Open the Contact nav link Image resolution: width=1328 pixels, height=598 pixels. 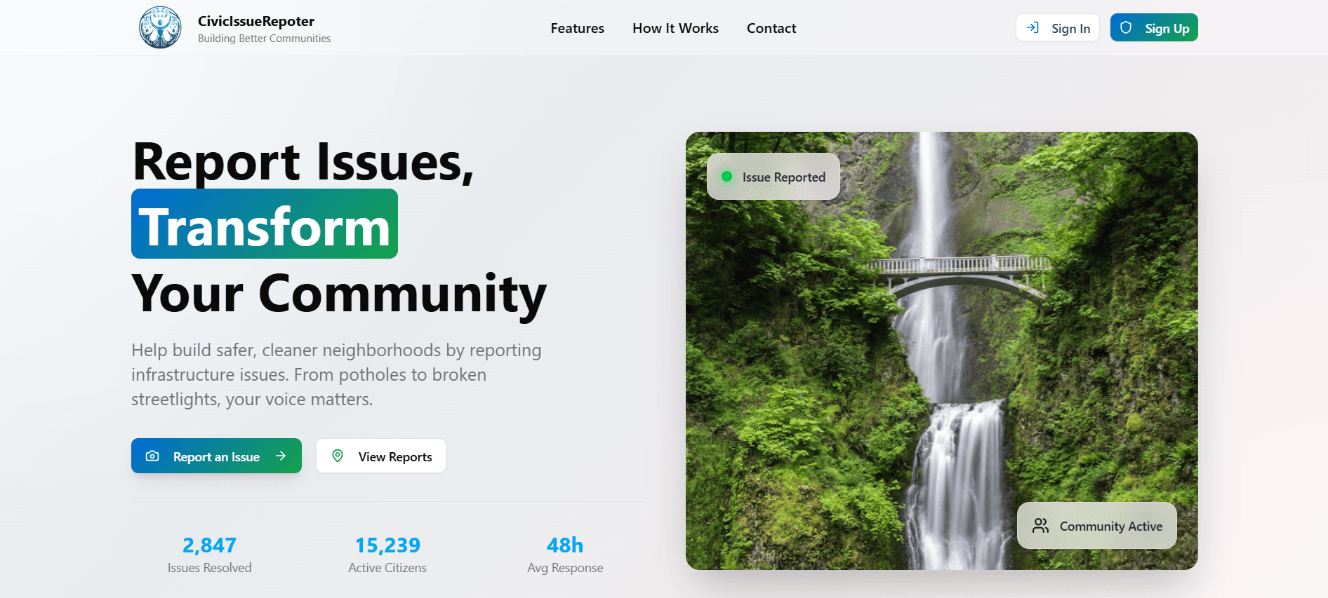point(771,28)
